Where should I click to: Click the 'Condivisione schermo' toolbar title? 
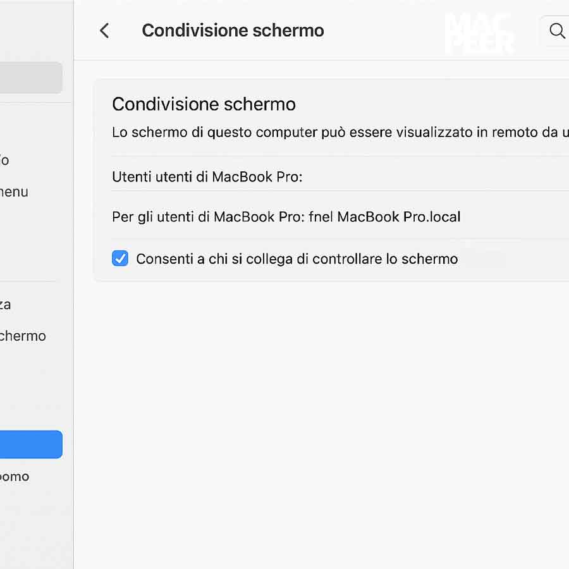[x=233, y=30]
